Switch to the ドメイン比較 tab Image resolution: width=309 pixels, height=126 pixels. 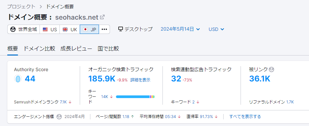(39, 49)
